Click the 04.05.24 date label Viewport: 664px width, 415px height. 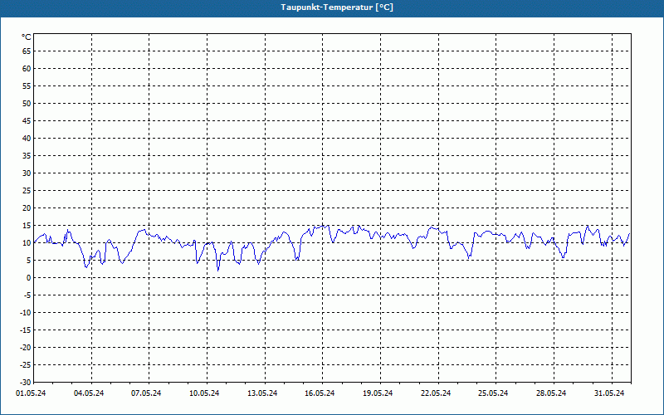[x=89, y=393]
